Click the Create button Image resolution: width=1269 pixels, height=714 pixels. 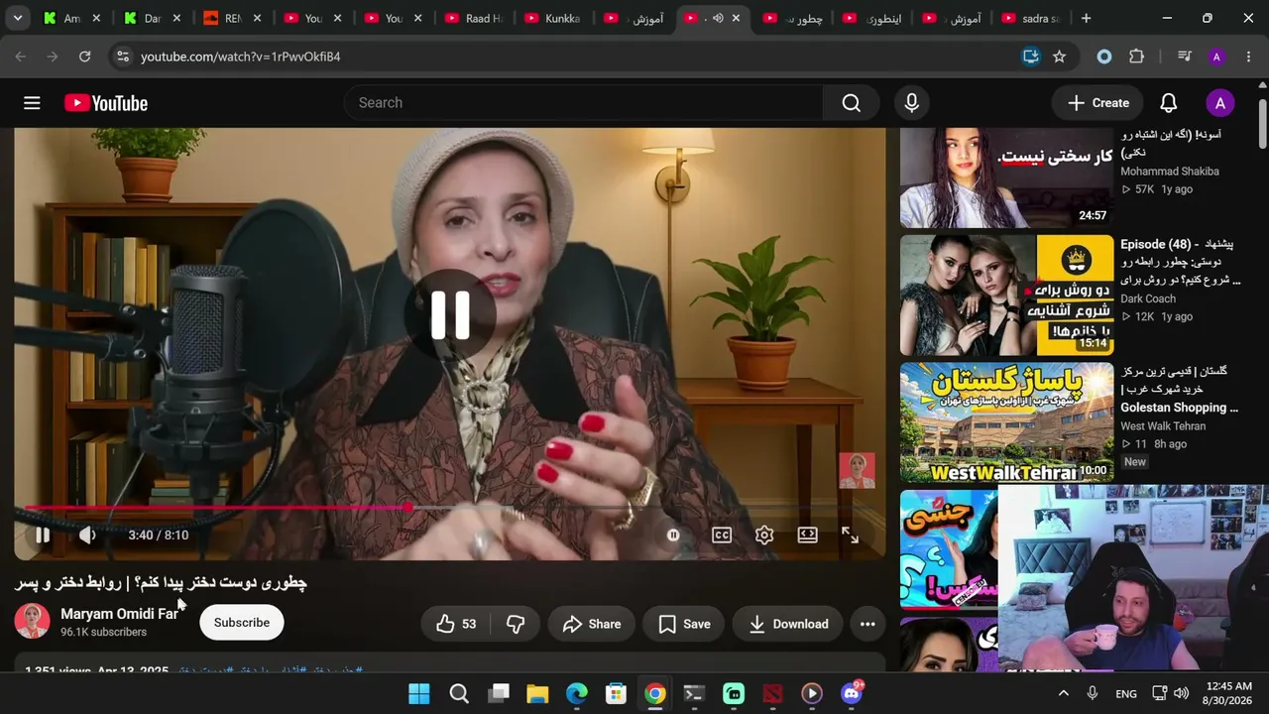(1098, 103)
